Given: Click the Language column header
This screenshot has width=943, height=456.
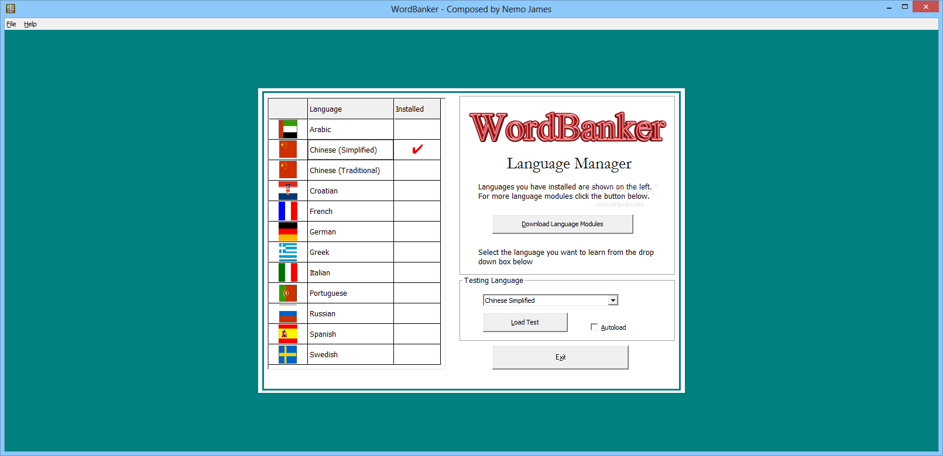Looking at the screenshot, I should (x=351, y=109).
